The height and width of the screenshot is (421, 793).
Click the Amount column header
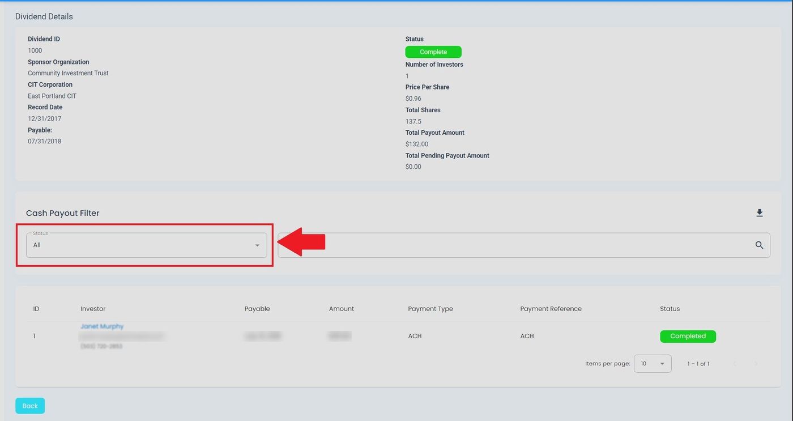click(341, 309)
